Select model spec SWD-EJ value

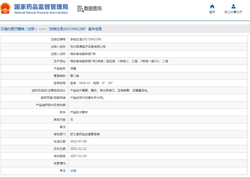coord(91,83)
